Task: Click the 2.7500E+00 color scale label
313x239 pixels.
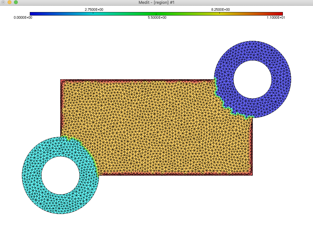Action: 94,10
